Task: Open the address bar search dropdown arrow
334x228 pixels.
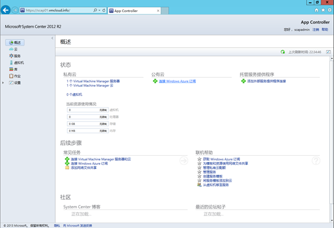Action: pyautogui.click(x=99, y=10)
